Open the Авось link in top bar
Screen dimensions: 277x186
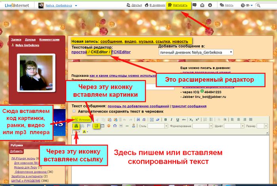pos(227,5)
